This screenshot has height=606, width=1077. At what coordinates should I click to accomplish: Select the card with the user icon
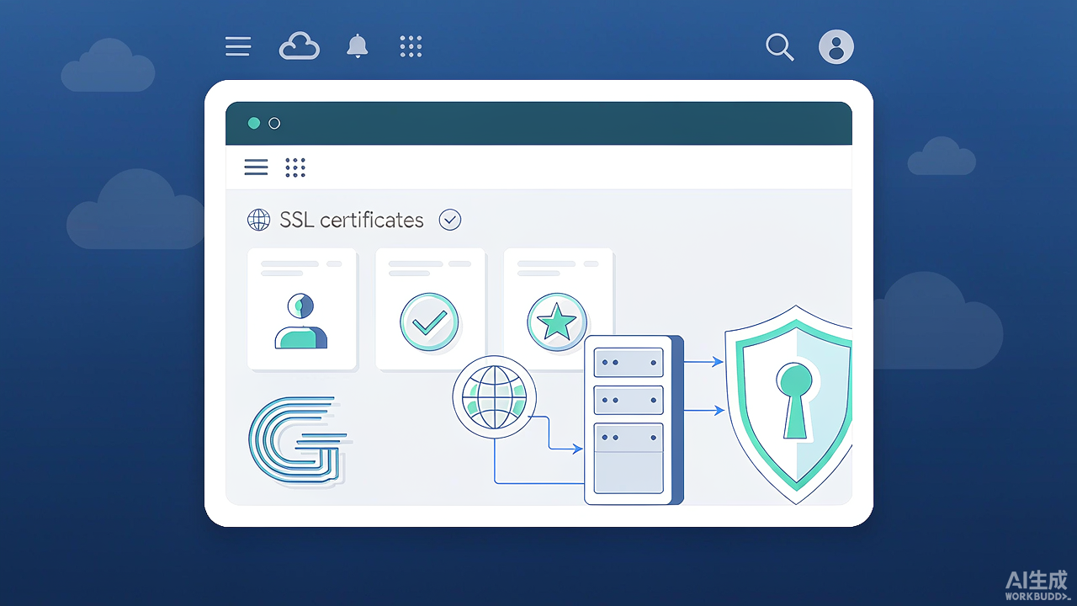point(302,309)
